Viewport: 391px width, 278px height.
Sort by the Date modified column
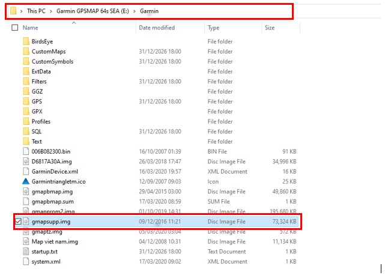157,28
